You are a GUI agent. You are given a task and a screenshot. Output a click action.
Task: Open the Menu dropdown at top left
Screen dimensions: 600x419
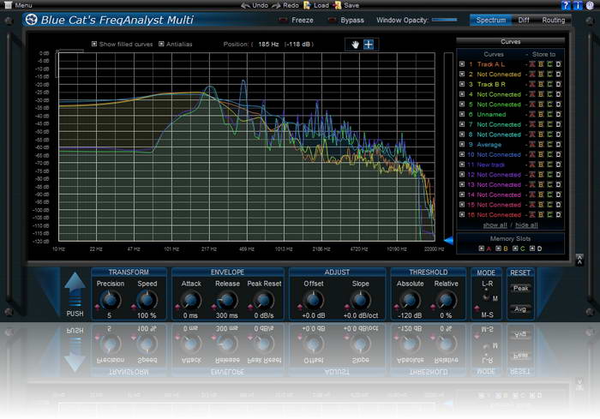pyautogui.click(x=17, y=5)
